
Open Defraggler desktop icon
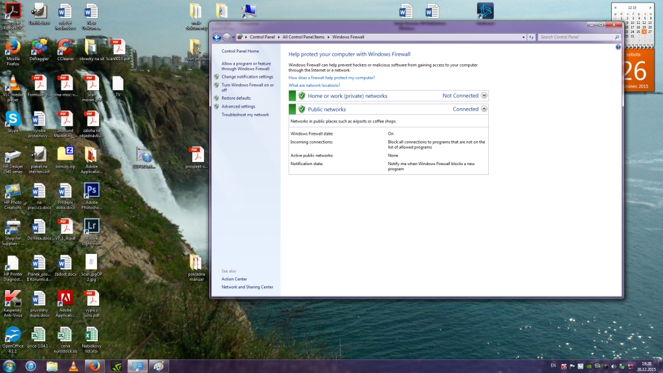click(39, 47)
